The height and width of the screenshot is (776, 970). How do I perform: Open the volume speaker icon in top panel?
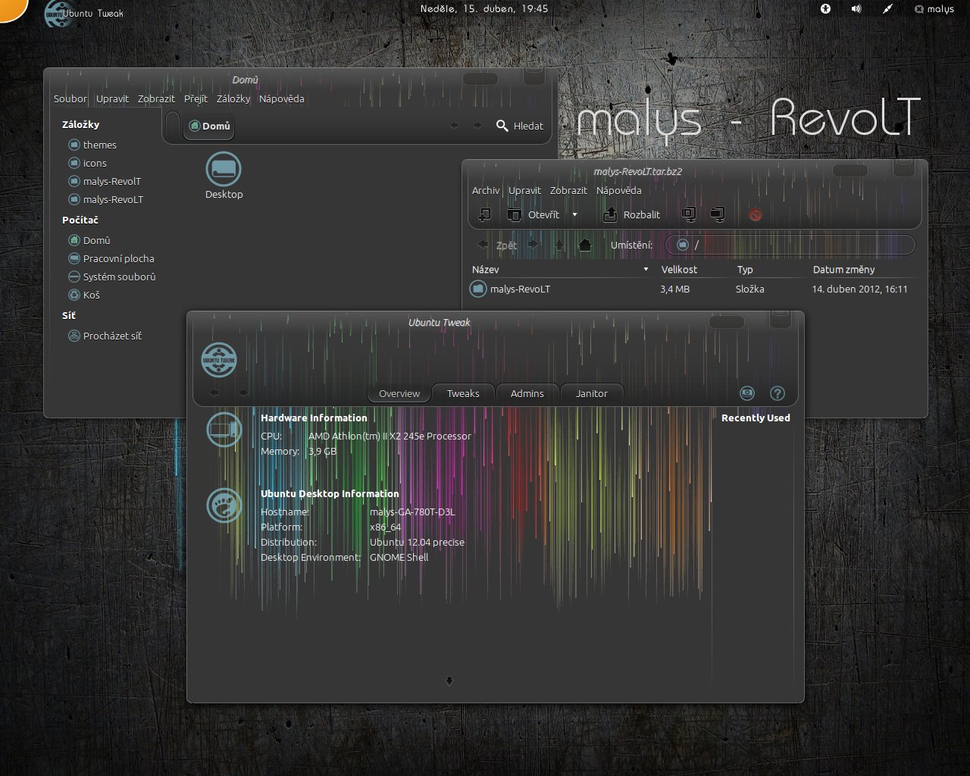point(856,8)
